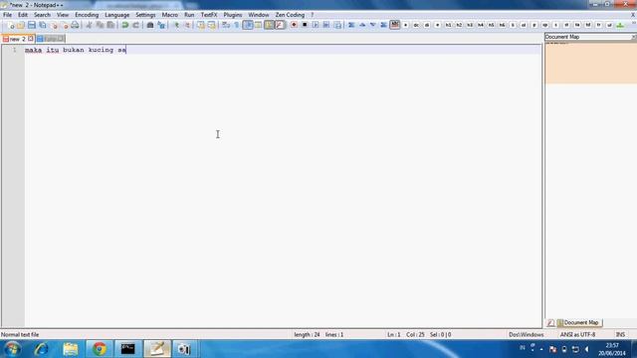
Task: Show hidden tray icons arrow
Action: click(x=541, y=349)
